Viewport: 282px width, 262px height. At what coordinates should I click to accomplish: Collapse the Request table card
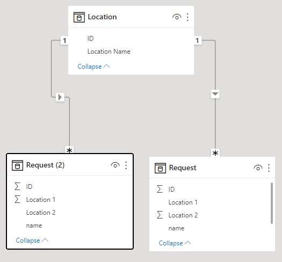(175, 243)
